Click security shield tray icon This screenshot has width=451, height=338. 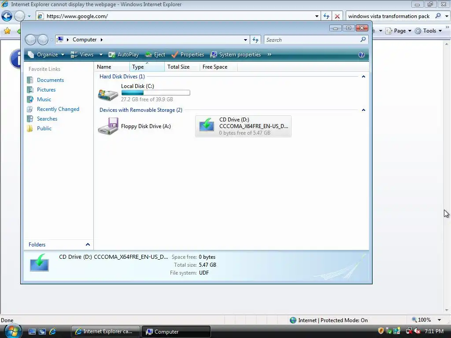(x=381, y=331)
